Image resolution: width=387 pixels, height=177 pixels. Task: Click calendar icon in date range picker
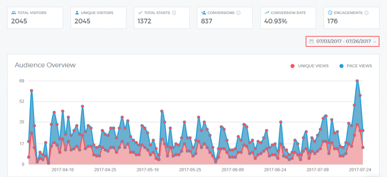click(x=311, y=42)
